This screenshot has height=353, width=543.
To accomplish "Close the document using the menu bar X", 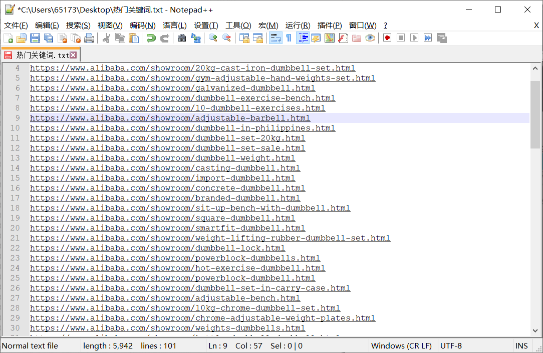I will point(536,25).
